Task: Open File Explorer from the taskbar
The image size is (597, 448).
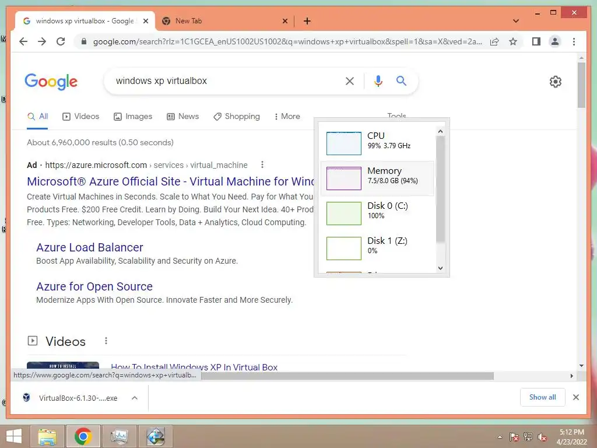Action: click(47, 436)
